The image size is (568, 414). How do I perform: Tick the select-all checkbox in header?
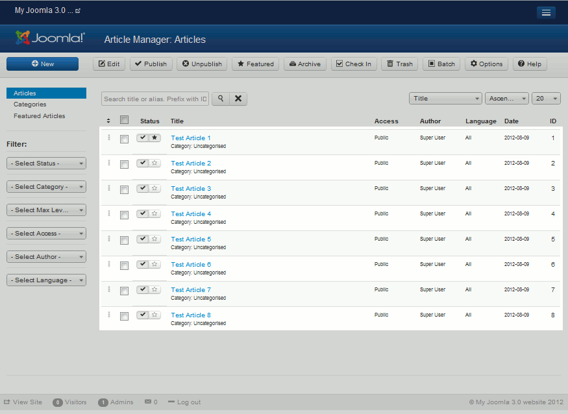pos(125,120)
